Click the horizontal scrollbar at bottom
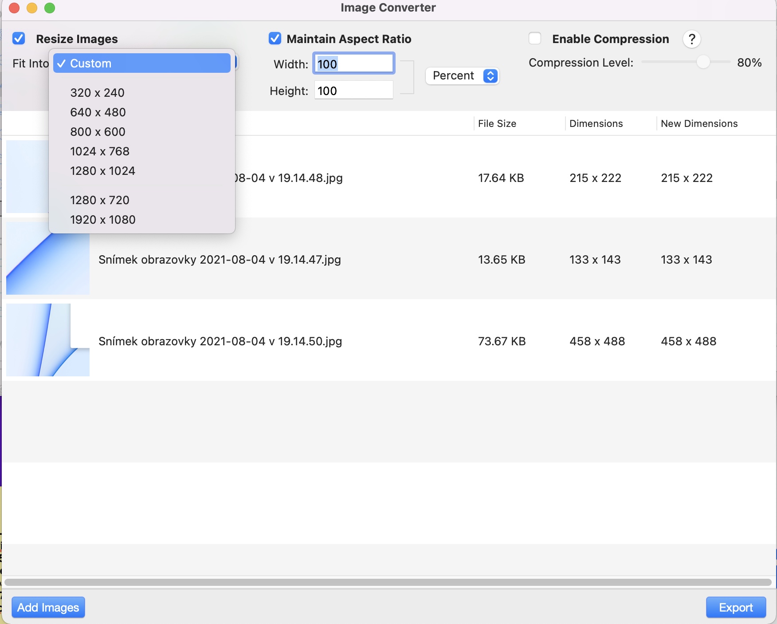Image resolution: width=777 pixels, height=624 pixels. pyautogui.click(x=388, y=582)
